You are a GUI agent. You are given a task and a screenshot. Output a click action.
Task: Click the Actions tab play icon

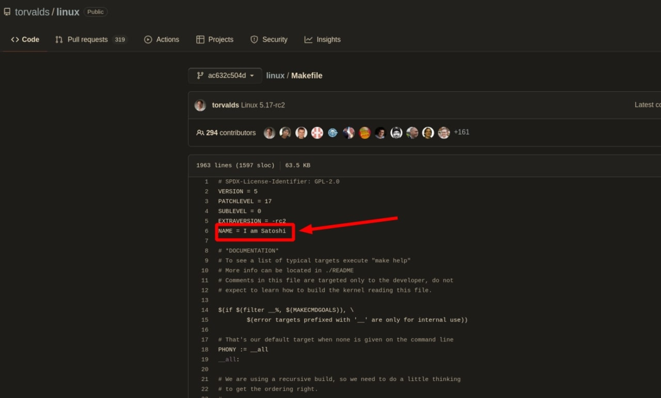[x=148, y=40]
